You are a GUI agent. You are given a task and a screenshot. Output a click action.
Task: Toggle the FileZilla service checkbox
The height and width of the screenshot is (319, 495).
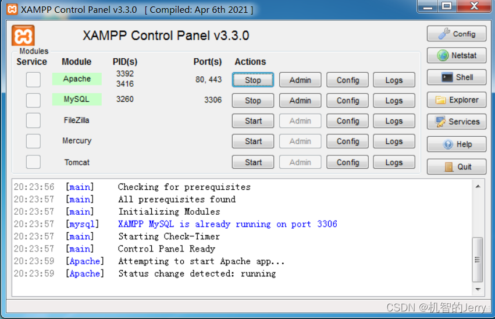(33, 120)
